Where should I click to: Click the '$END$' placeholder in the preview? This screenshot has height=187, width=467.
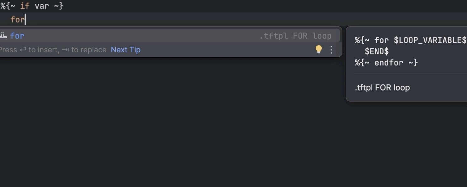377,51
